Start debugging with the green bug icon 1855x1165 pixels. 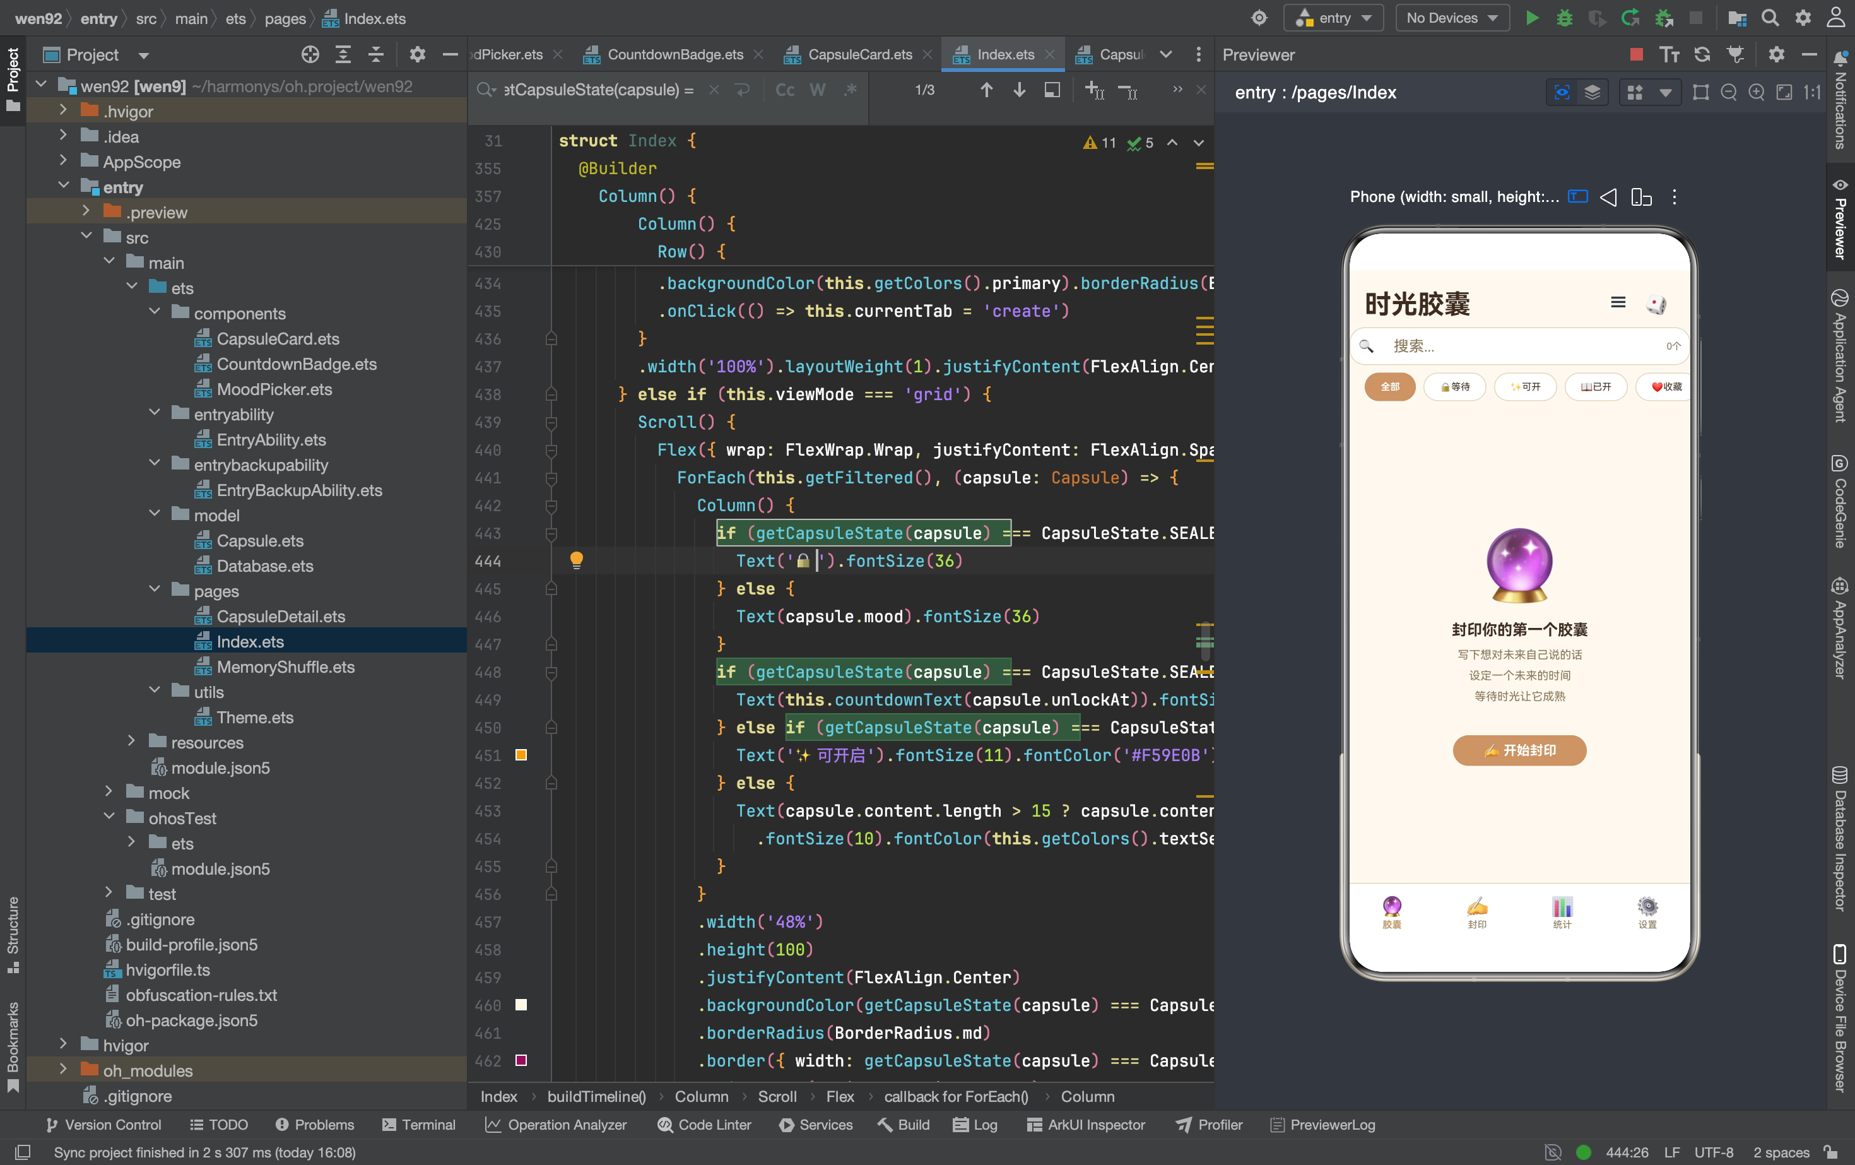click(x=1563, y=18)
